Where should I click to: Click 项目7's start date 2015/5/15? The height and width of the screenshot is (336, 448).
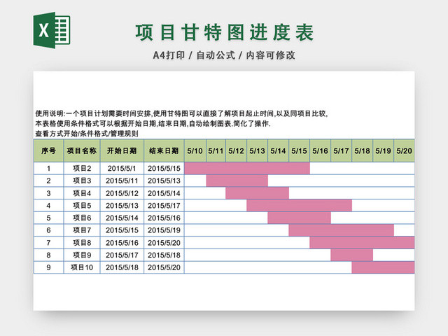point(122,230)
